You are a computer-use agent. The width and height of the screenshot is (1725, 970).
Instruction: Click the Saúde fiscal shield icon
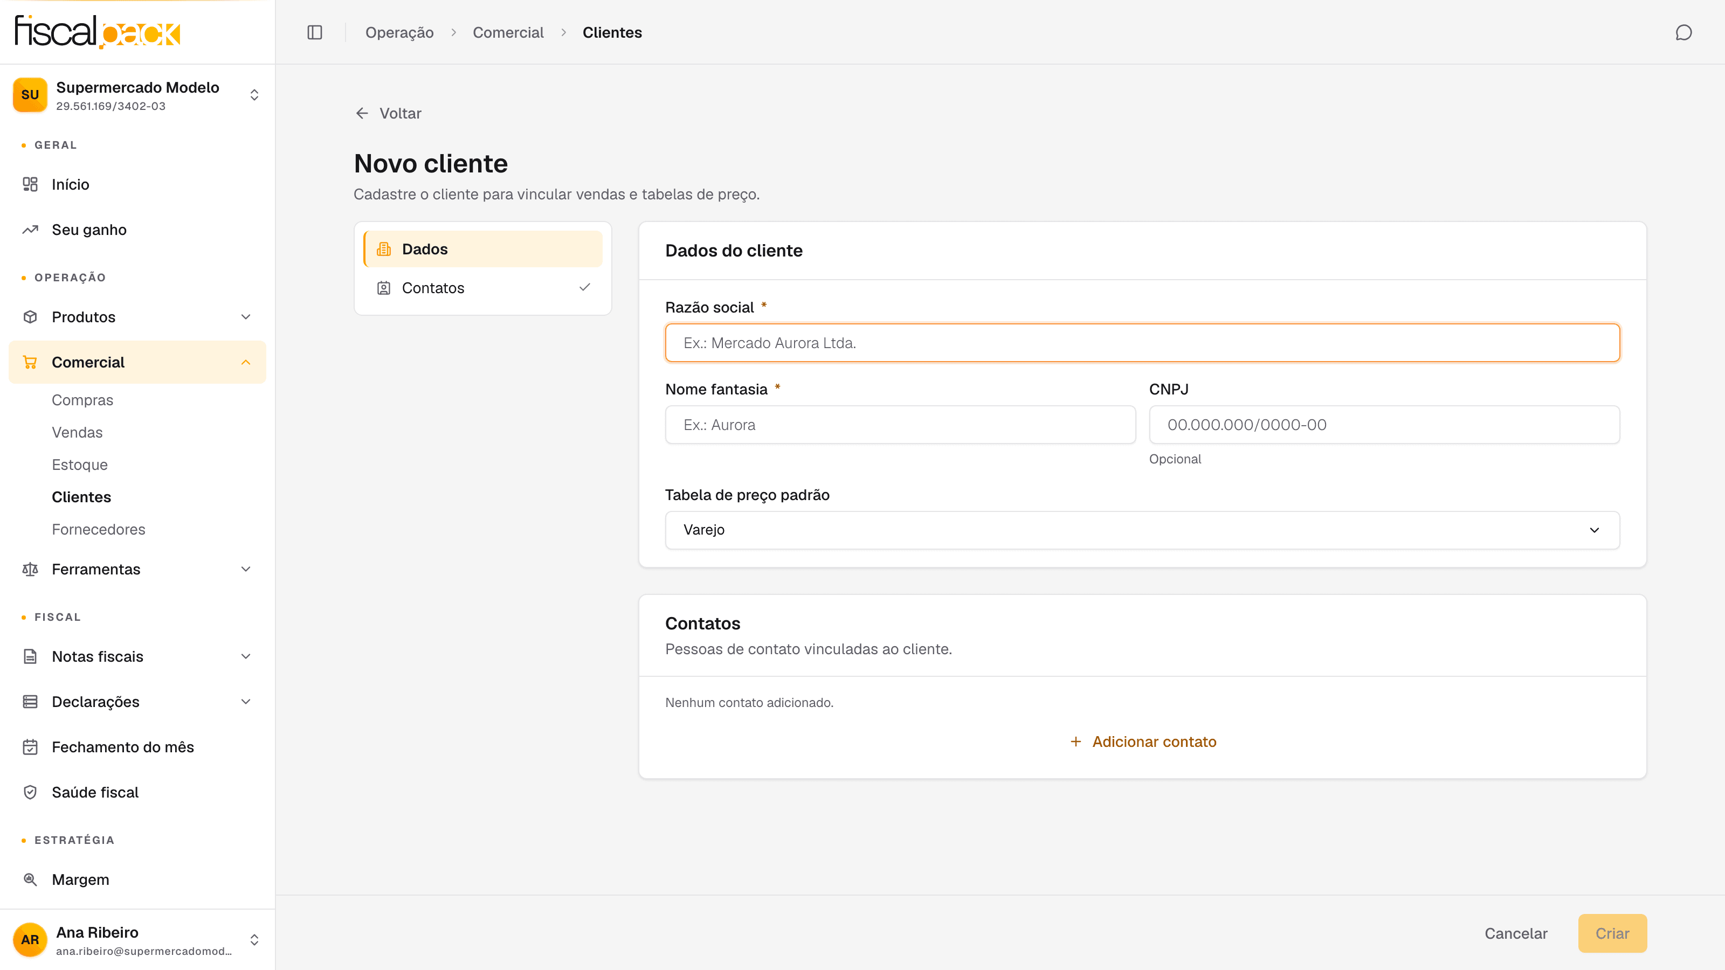pos(30,792)
